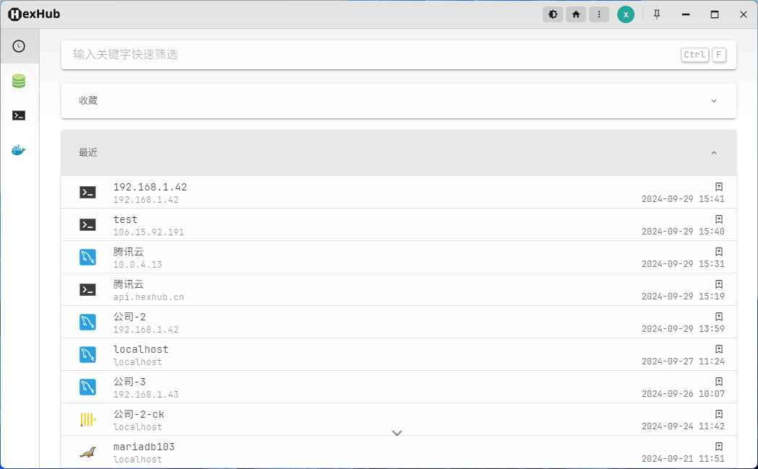Open the green database sidebar icon
758x469 pixels.
19,81
